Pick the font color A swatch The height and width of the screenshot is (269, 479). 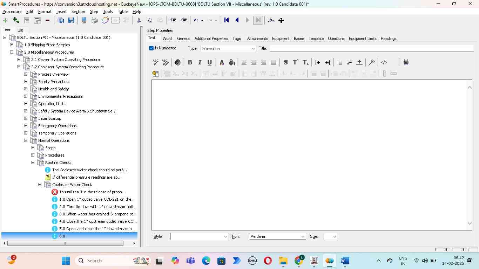coord(222,62)
